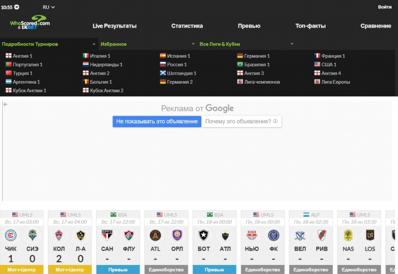Open Кубок Англии 1 tournament
This screenshot has width=398, height=274.
click(x=26, y=90)
